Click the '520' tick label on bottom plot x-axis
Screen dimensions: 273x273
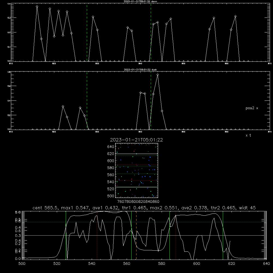coord(57,264)
